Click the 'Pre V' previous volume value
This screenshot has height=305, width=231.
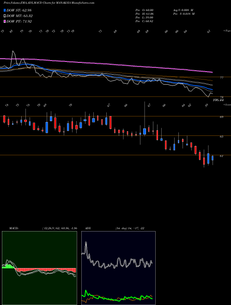point(183,14)
